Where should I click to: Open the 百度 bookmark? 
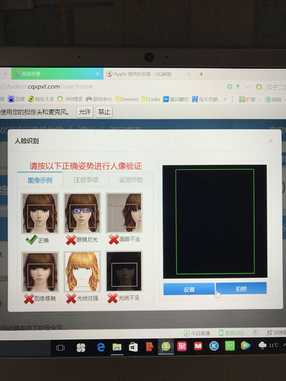16,99
